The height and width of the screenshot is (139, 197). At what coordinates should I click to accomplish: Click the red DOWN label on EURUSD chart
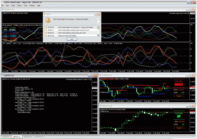[x=179, y=84]
